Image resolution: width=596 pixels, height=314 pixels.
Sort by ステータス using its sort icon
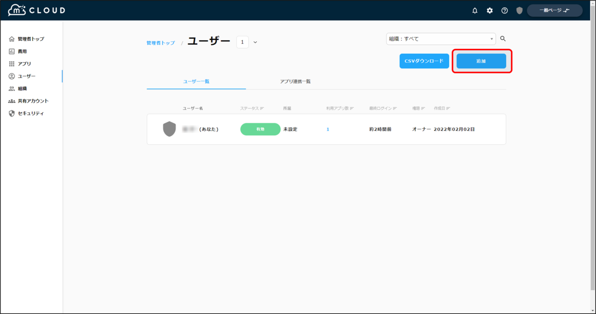pos(262,108)
